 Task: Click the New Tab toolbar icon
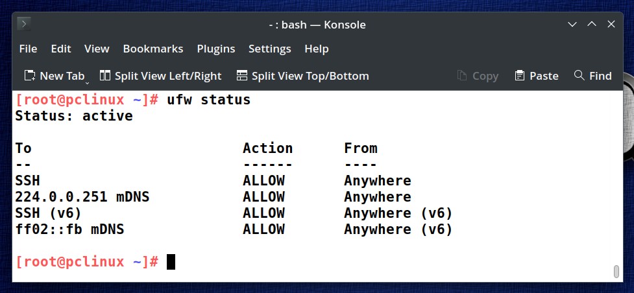coord(29,76)
